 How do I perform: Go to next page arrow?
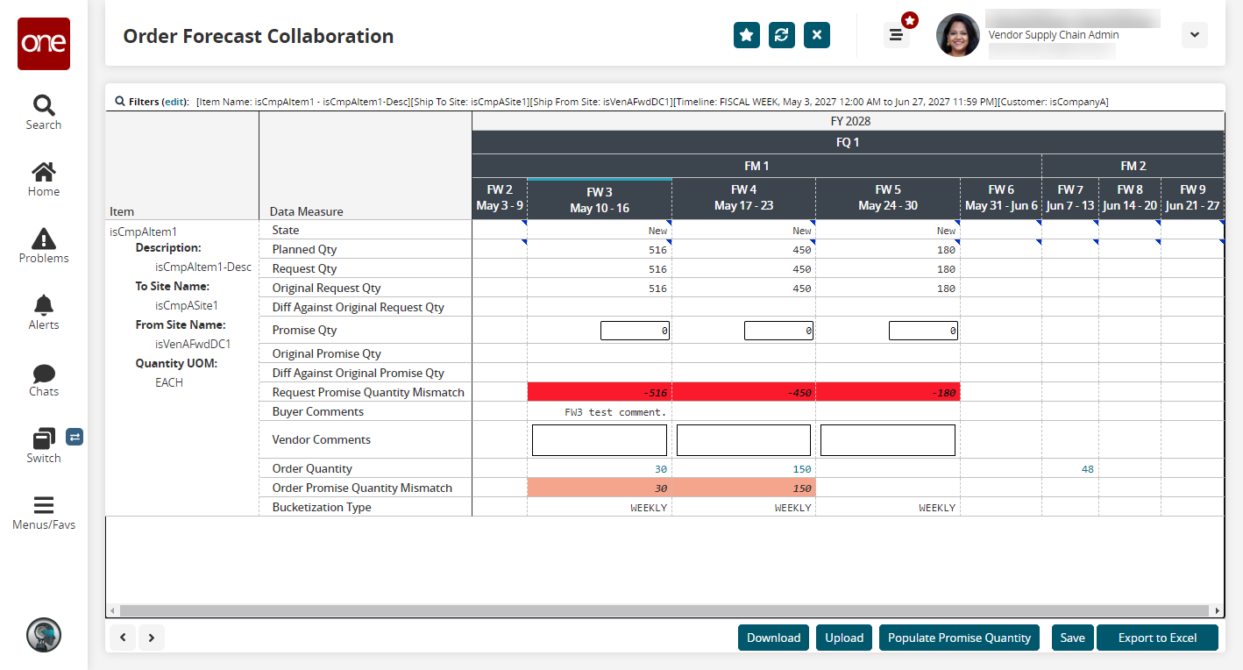(151, 638)
